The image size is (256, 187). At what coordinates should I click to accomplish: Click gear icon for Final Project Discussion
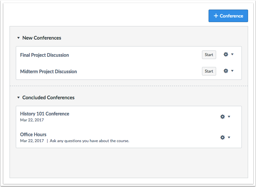(226, 54)
